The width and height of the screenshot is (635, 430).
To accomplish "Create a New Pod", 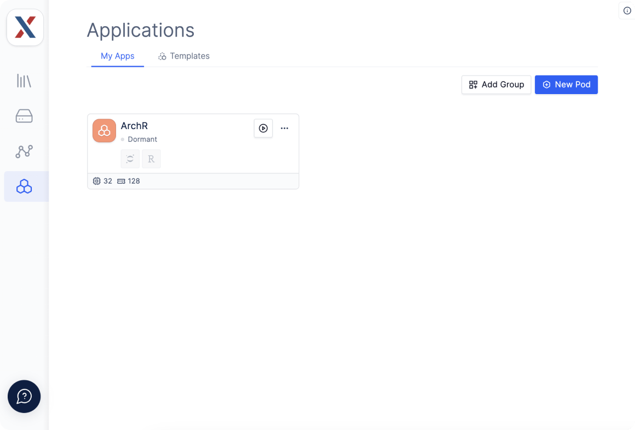I will (566, 85).
